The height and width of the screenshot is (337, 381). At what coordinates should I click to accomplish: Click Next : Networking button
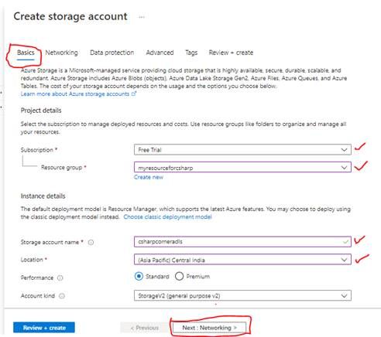(209, 328)
